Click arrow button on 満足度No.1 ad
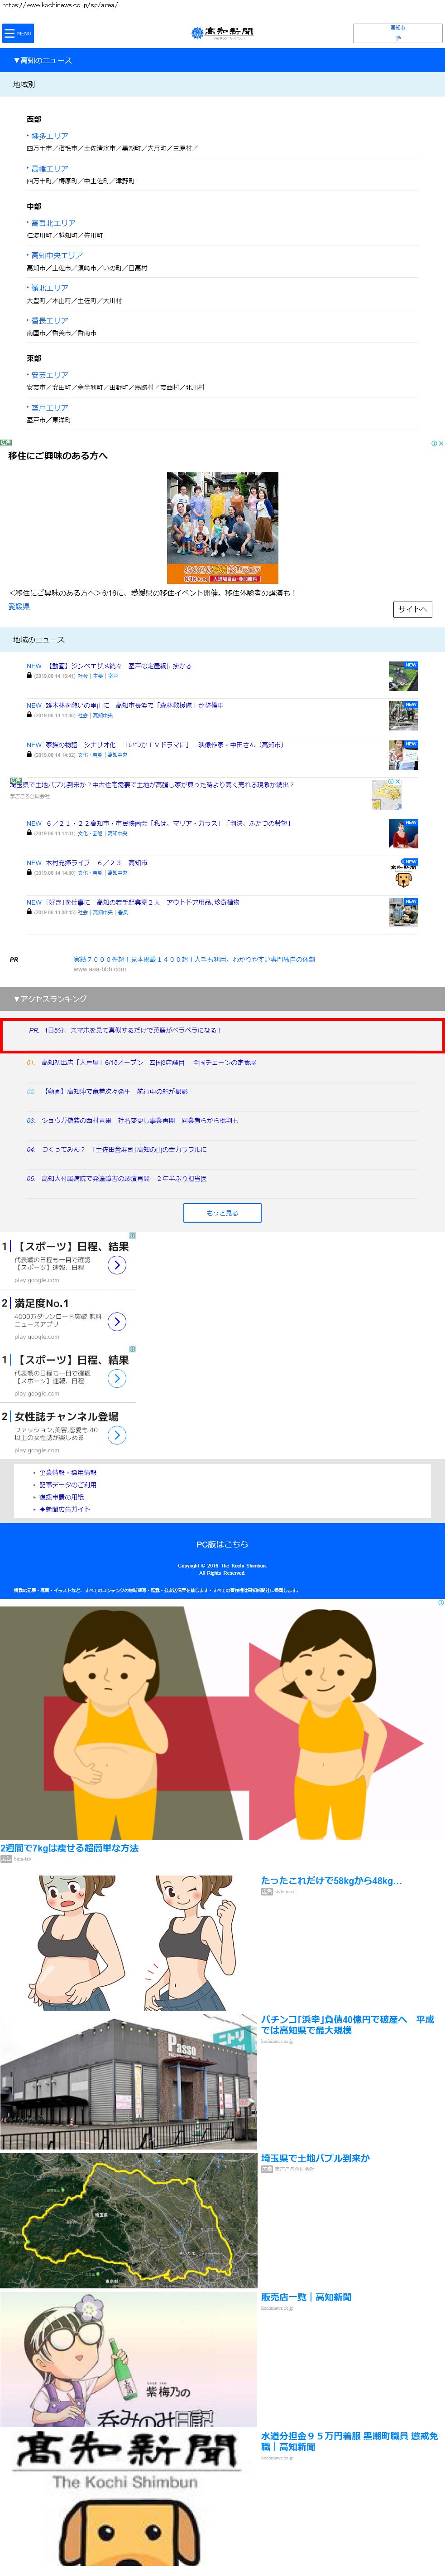Image resolution: width=445 pixels, height=2576 pixels. (x=117, y=1322)
